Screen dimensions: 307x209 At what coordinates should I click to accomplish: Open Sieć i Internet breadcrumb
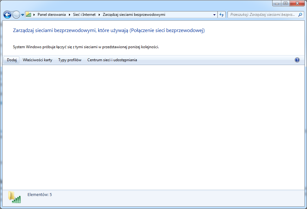85,15
